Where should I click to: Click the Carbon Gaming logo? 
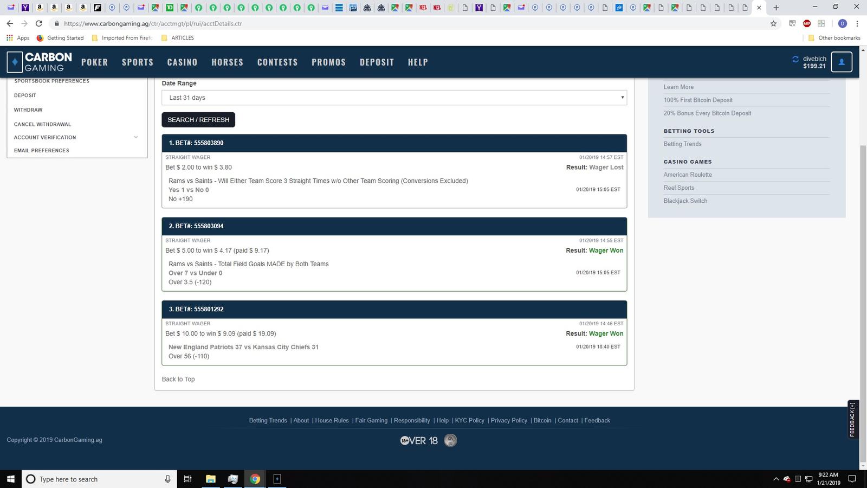40,62
